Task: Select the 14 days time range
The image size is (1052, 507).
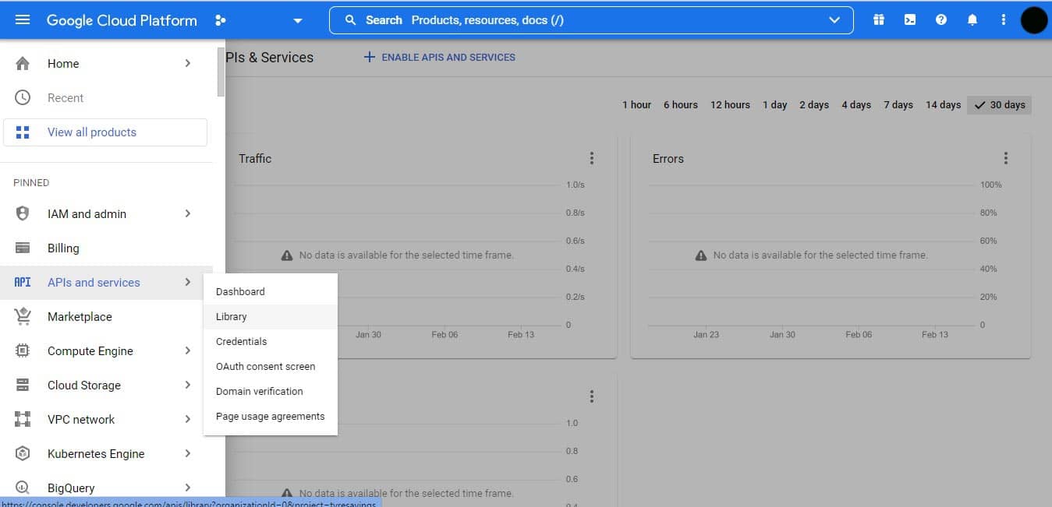Action: [943, 105]
